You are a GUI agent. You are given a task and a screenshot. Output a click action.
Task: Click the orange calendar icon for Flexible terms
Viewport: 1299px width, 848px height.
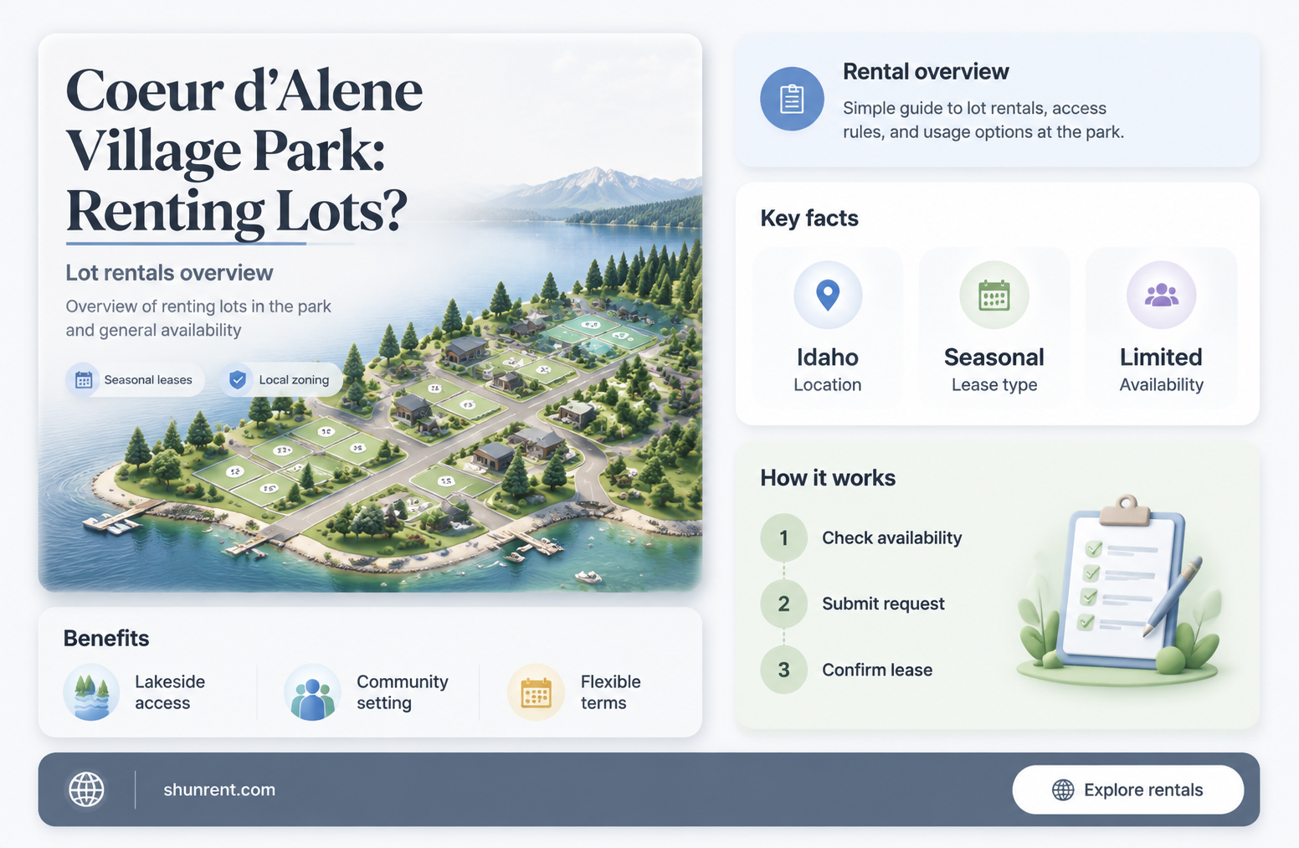(x=536, y=692)
